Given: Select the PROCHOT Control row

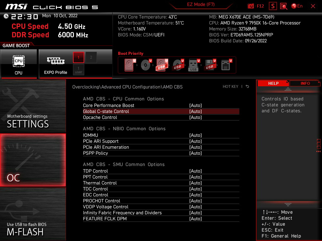Looking at the screenshot, I should pos(161,201).
